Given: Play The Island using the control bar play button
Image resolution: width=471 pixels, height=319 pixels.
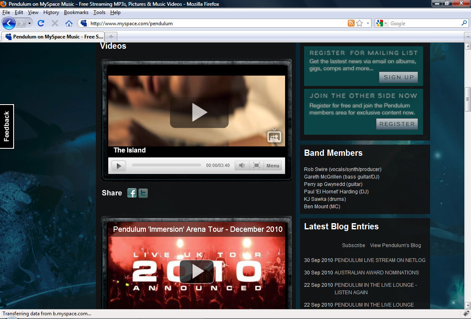Looking at the screenshot, I should pyautogui.click(x=119, y=166).
